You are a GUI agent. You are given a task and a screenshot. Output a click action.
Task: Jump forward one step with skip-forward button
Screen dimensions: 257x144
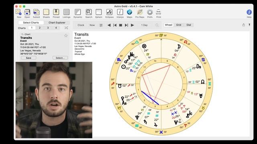click(126, 25)
